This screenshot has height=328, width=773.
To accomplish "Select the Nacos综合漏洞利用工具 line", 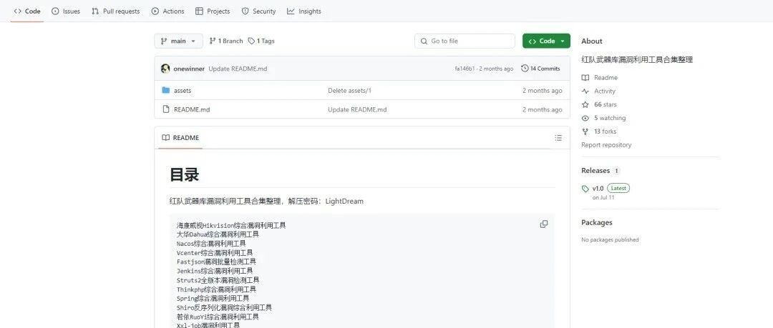I will pyautogui.click(x=211, y=243).
